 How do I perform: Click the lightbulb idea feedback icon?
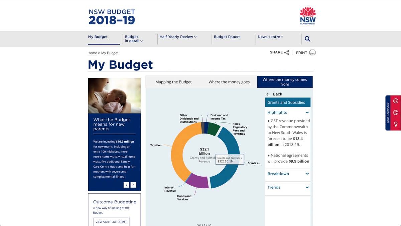point(396,124)
